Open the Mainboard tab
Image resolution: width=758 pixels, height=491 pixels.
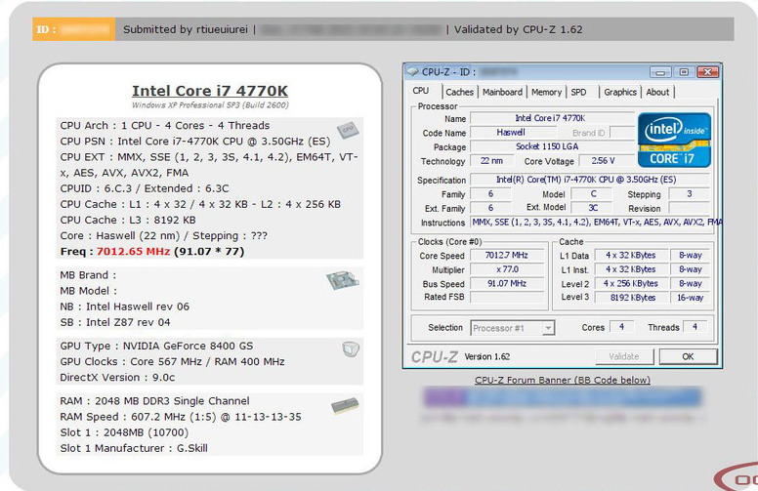[x=502, y=92]
